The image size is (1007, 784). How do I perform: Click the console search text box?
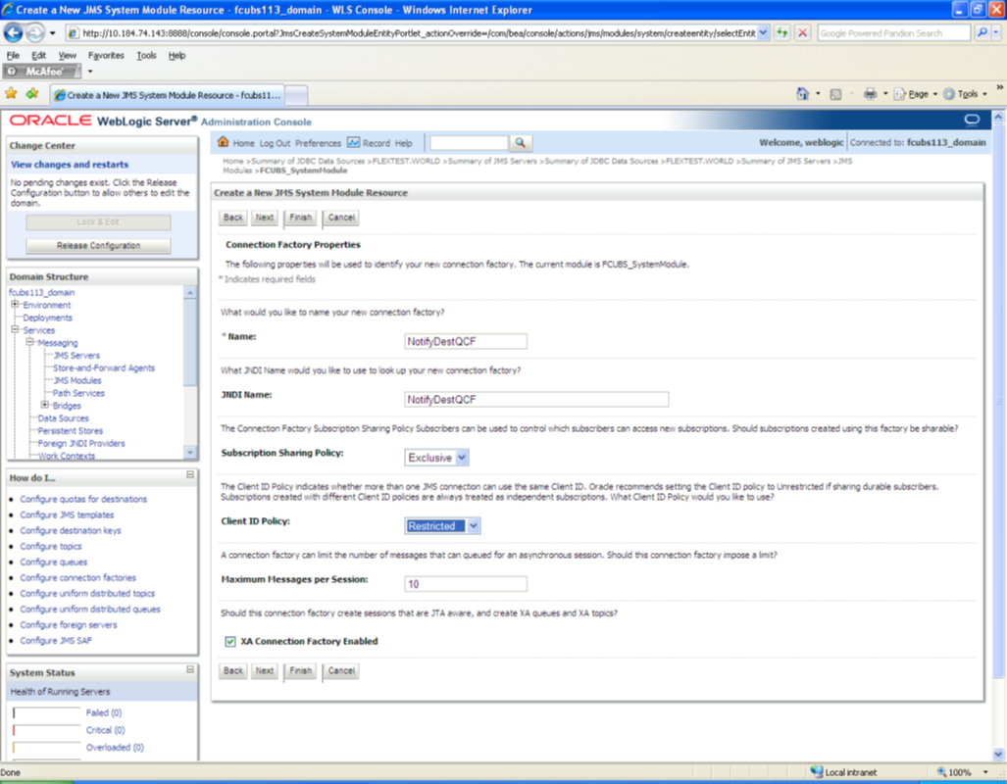coord(469,142)
